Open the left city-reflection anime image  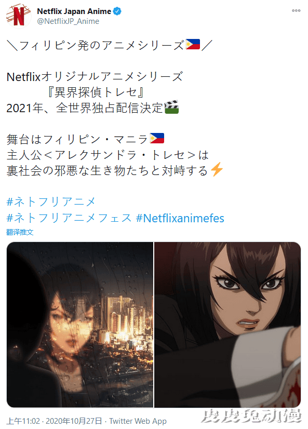click(80, 325)
